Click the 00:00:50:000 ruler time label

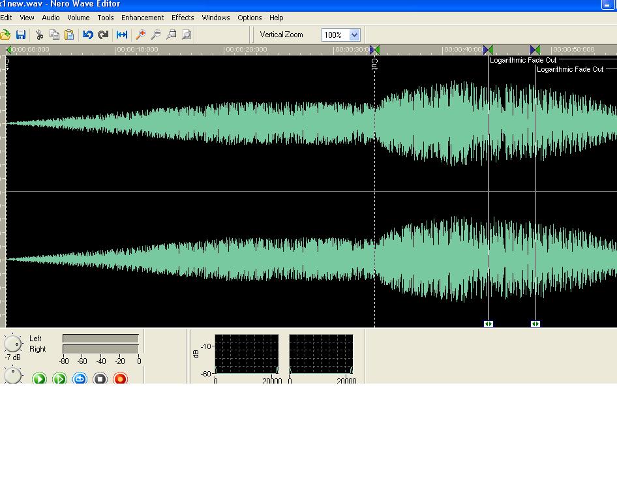573,50
